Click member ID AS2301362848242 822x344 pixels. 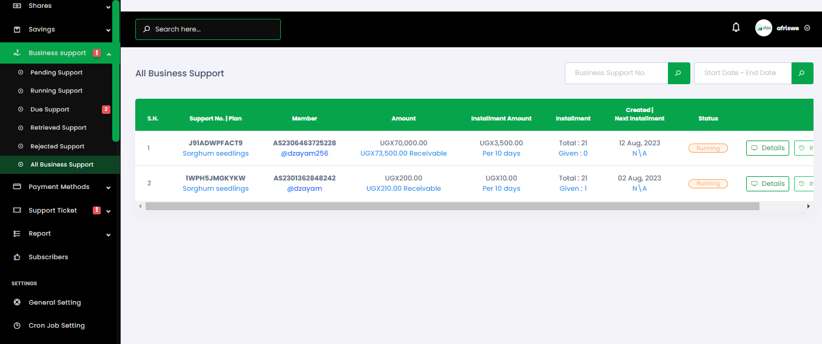click(x=305, y=178)
